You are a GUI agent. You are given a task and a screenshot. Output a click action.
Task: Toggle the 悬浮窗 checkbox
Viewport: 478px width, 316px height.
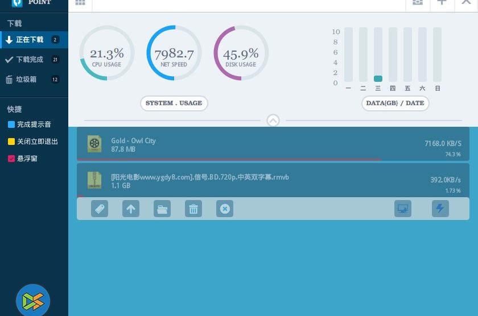[11, 159]
